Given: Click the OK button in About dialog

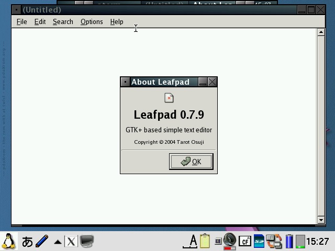Looking at the screenshot, I should [191, 162].
